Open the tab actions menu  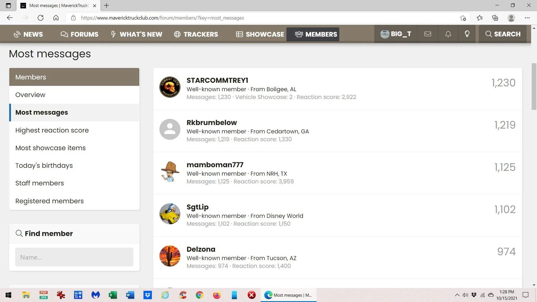click(x=8, y=5)
